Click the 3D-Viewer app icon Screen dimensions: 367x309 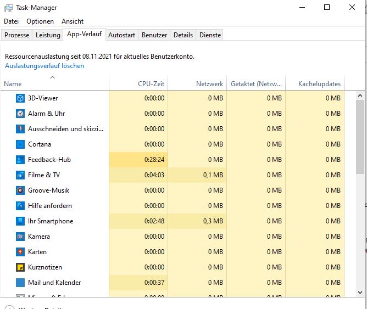[x=20, y=98]
